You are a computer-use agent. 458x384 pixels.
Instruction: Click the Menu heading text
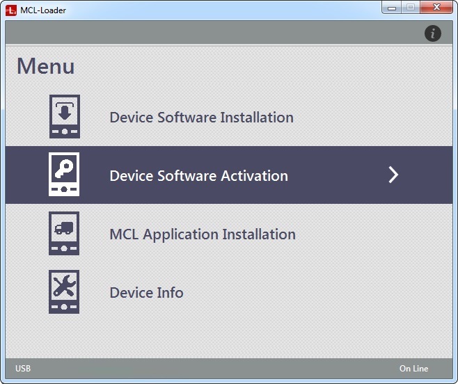pos(46,67)
